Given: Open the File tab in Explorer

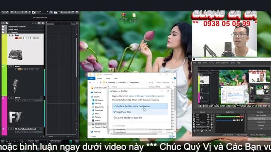Looking at the screenshot, I should click(x=91, y=79).
